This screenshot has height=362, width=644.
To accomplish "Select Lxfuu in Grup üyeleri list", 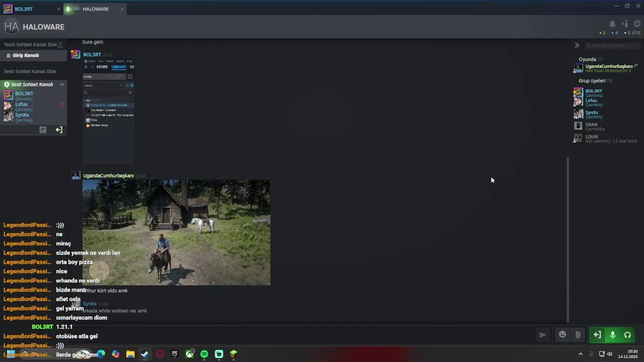I will pos(591,101).
